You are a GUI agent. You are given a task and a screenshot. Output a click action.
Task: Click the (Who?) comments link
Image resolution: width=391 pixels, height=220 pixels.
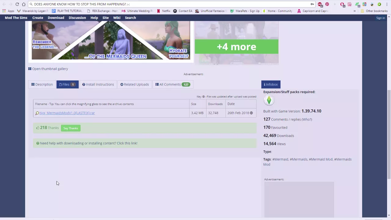[307, 119]
